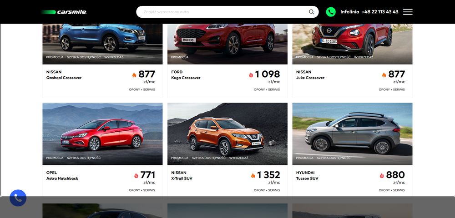Open Ford Kuga Crossover photo
This screenshot has width=455, height=218.
(227, 44)
